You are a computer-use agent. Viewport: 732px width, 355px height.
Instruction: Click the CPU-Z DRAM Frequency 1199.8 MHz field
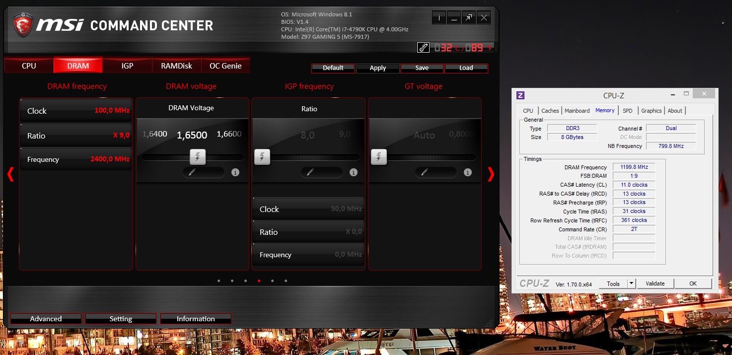point(634,167)
